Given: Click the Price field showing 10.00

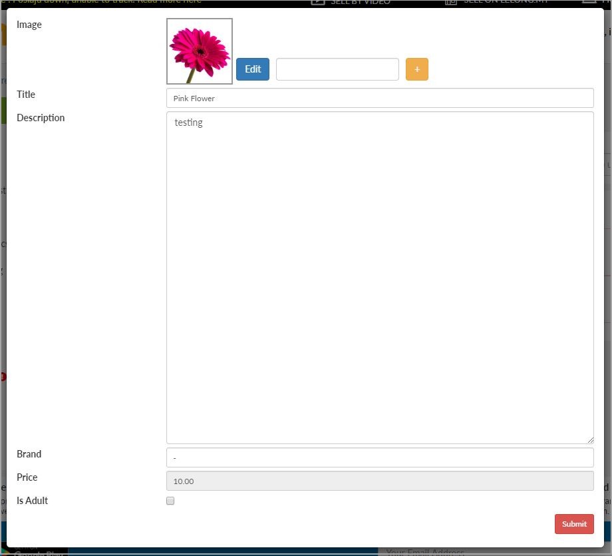Looking at the screenshot, I should [x=380, y=481].
